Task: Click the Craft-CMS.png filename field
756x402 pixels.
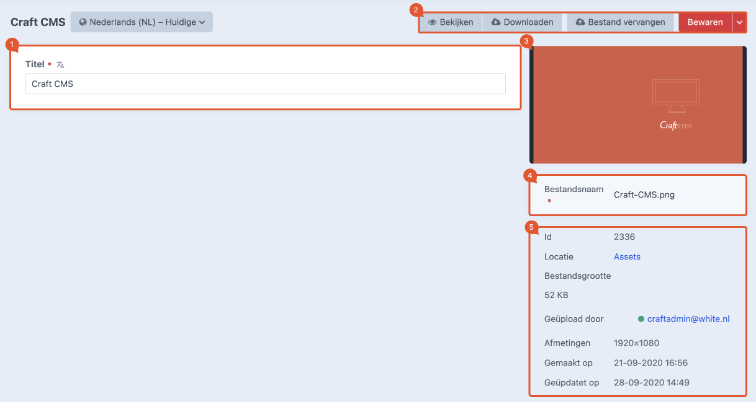Action: [644, 194]
